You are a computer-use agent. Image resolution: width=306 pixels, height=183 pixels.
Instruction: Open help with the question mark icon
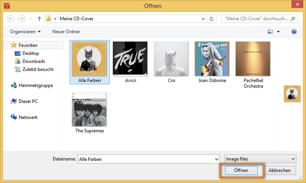tap(294, 31)
